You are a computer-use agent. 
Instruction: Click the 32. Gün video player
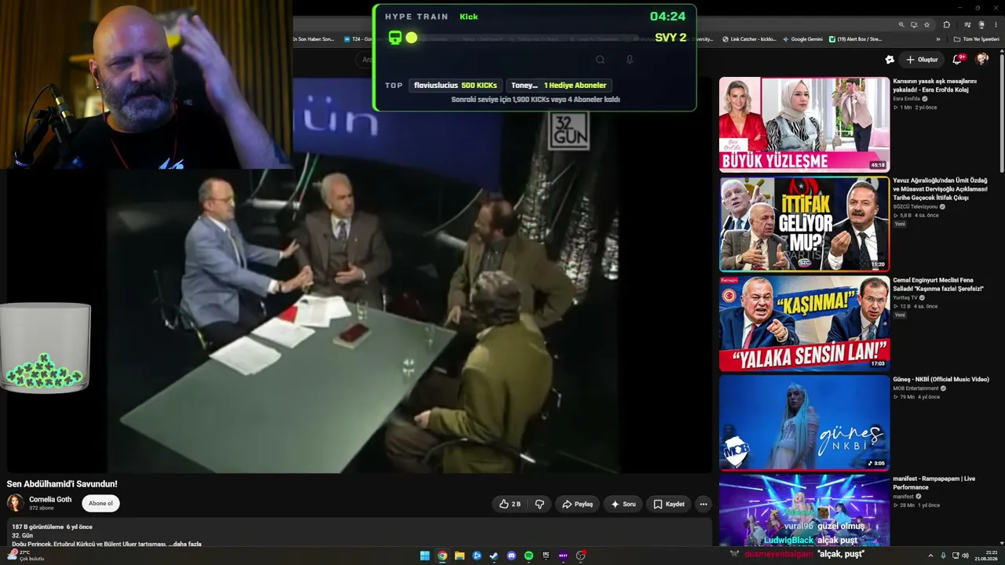[x=361, y=275]
